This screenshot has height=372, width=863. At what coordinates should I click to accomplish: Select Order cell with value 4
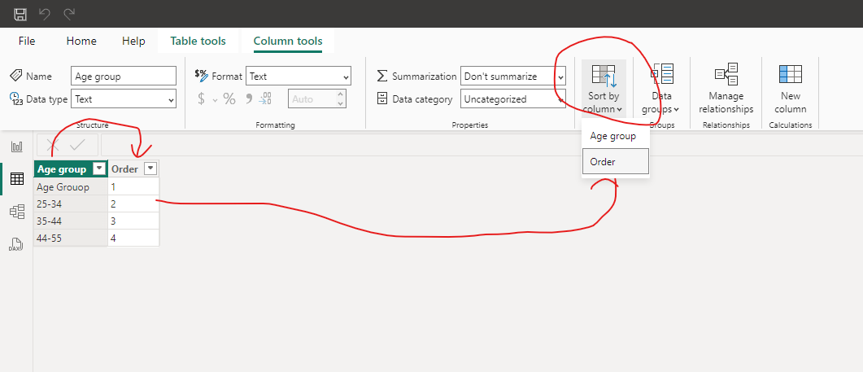[x=133, y=238]
